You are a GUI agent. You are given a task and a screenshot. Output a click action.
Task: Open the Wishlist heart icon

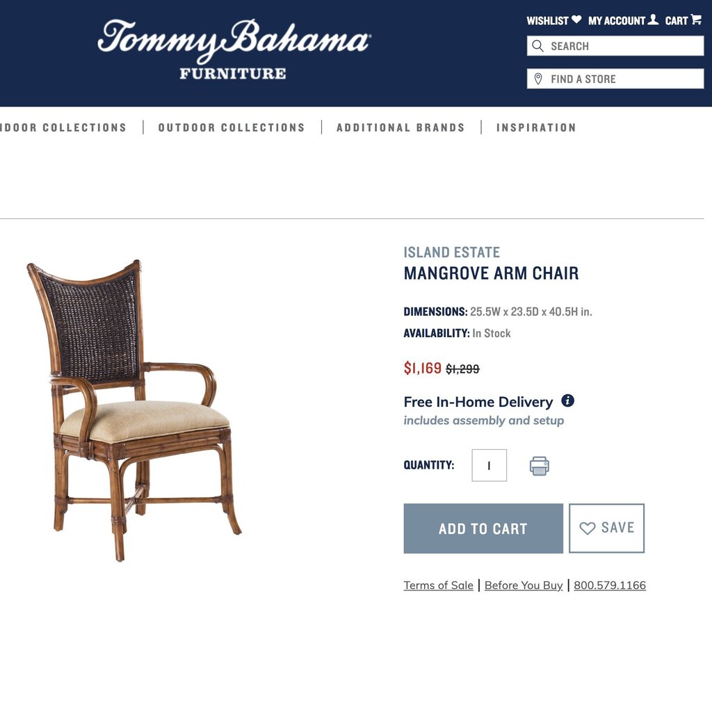576,19
